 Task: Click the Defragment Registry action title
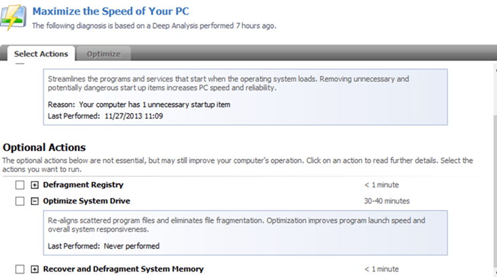[83, 185]
